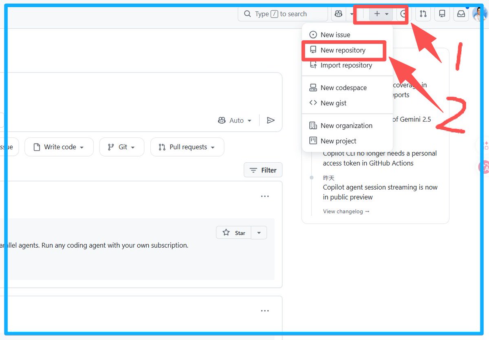
Task: Star the suggested repository
Action: point(234,233)
